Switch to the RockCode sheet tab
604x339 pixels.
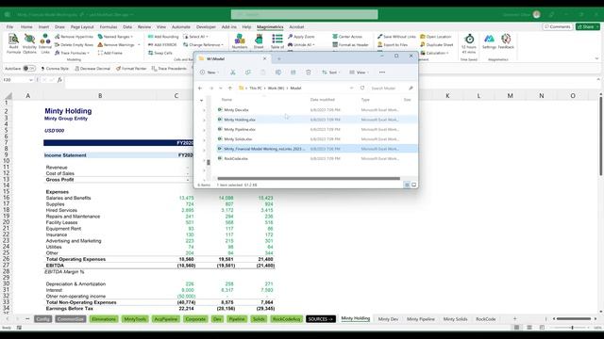485,319
